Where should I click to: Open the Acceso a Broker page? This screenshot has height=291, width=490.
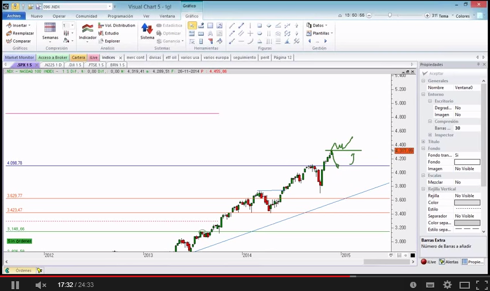[53, 58]
